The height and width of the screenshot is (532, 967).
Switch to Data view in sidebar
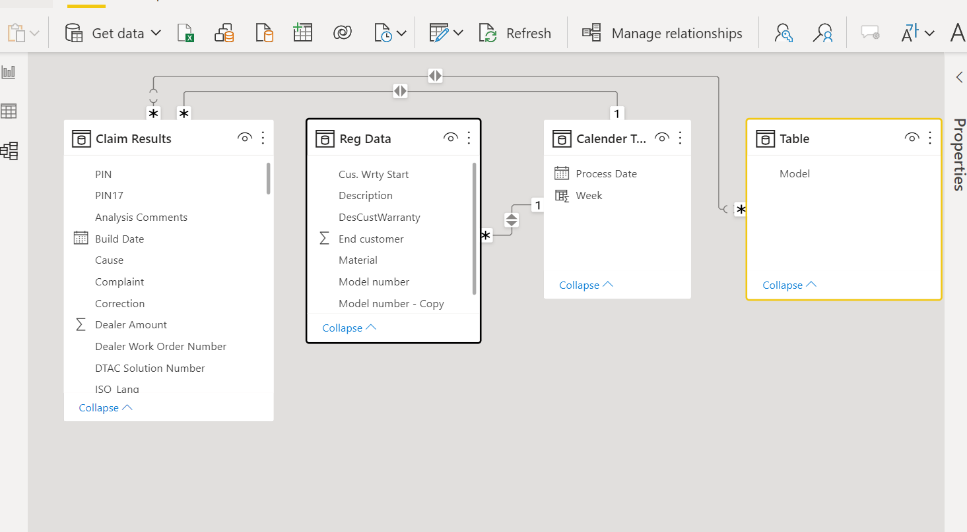tap(9, 111)
